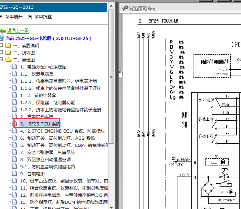Screen dimensions: 241x209
Task: Click page icon beside 防盗指示灯
Action: tap(15, 201)
